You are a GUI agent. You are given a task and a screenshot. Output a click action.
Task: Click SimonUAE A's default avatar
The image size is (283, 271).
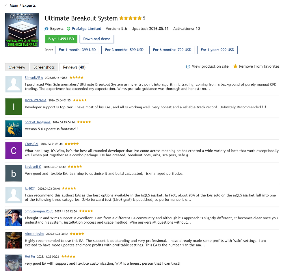[14, 84]
